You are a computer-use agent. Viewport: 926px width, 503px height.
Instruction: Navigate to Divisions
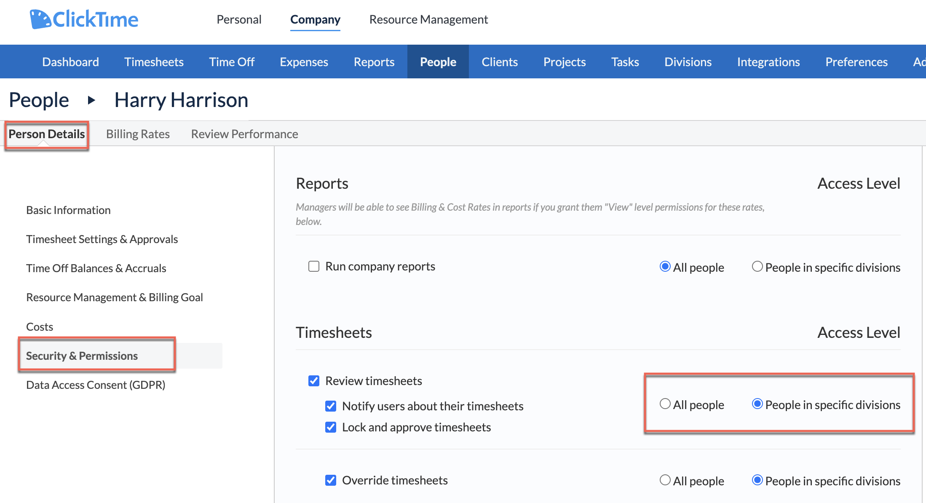point(688,62)
